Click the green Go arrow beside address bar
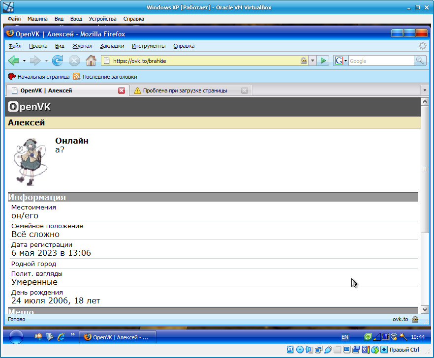 point(323,60)
